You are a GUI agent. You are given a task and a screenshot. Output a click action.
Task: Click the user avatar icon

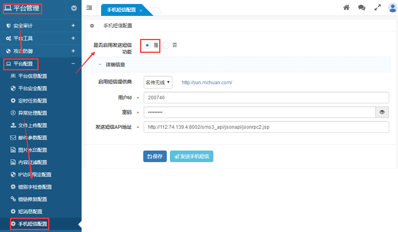pyautogui.click(x=392, y=8)
